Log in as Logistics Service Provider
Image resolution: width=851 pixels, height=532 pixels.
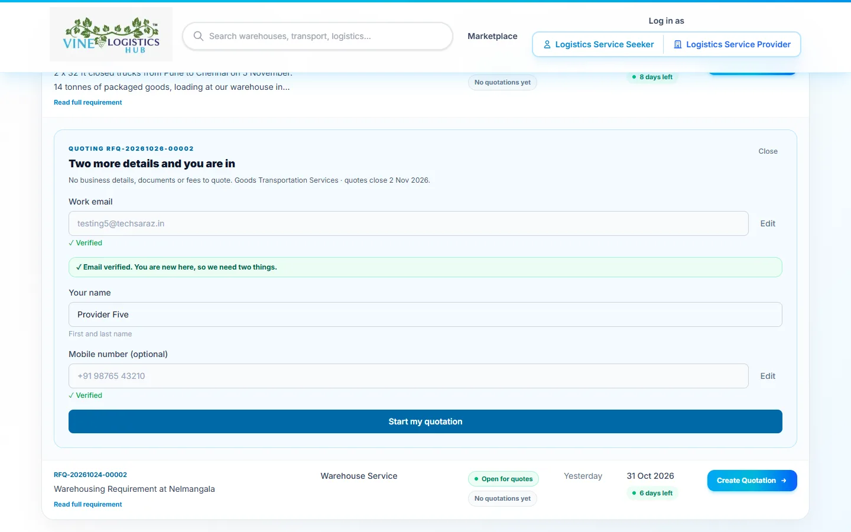click(x=732, y=44)
